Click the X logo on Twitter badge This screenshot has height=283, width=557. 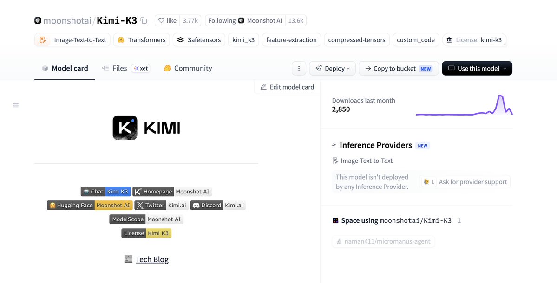pyautogui.click(x=140, y=206)
